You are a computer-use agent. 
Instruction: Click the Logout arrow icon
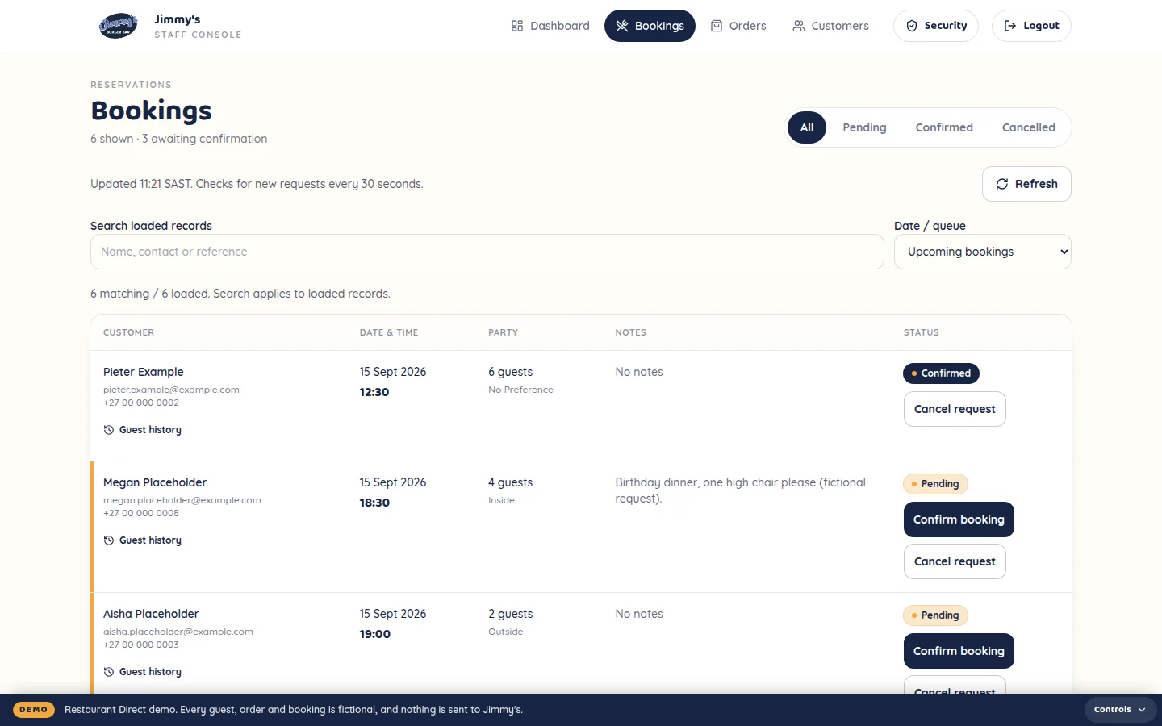tap(1010, 26)
